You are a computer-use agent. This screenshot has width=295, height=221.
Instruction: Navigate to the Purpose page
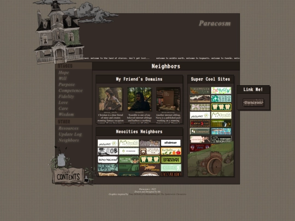(x=67, y=85)
